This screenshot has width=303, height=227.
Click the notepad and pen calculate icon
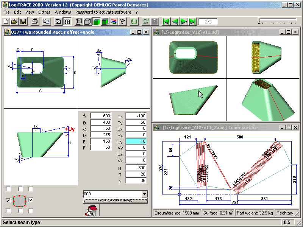(x=91, y=210)
